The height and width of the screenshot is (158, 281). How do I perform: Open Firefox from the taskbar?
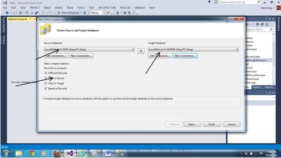tap(57, 154)
